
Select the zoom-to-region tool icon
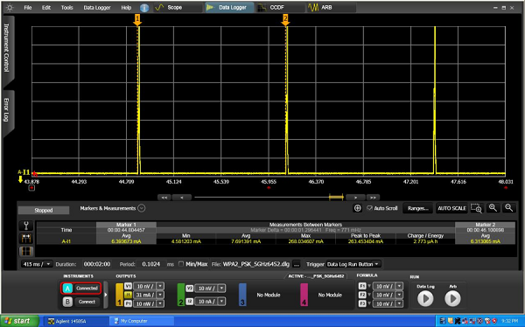click(476, 208)
